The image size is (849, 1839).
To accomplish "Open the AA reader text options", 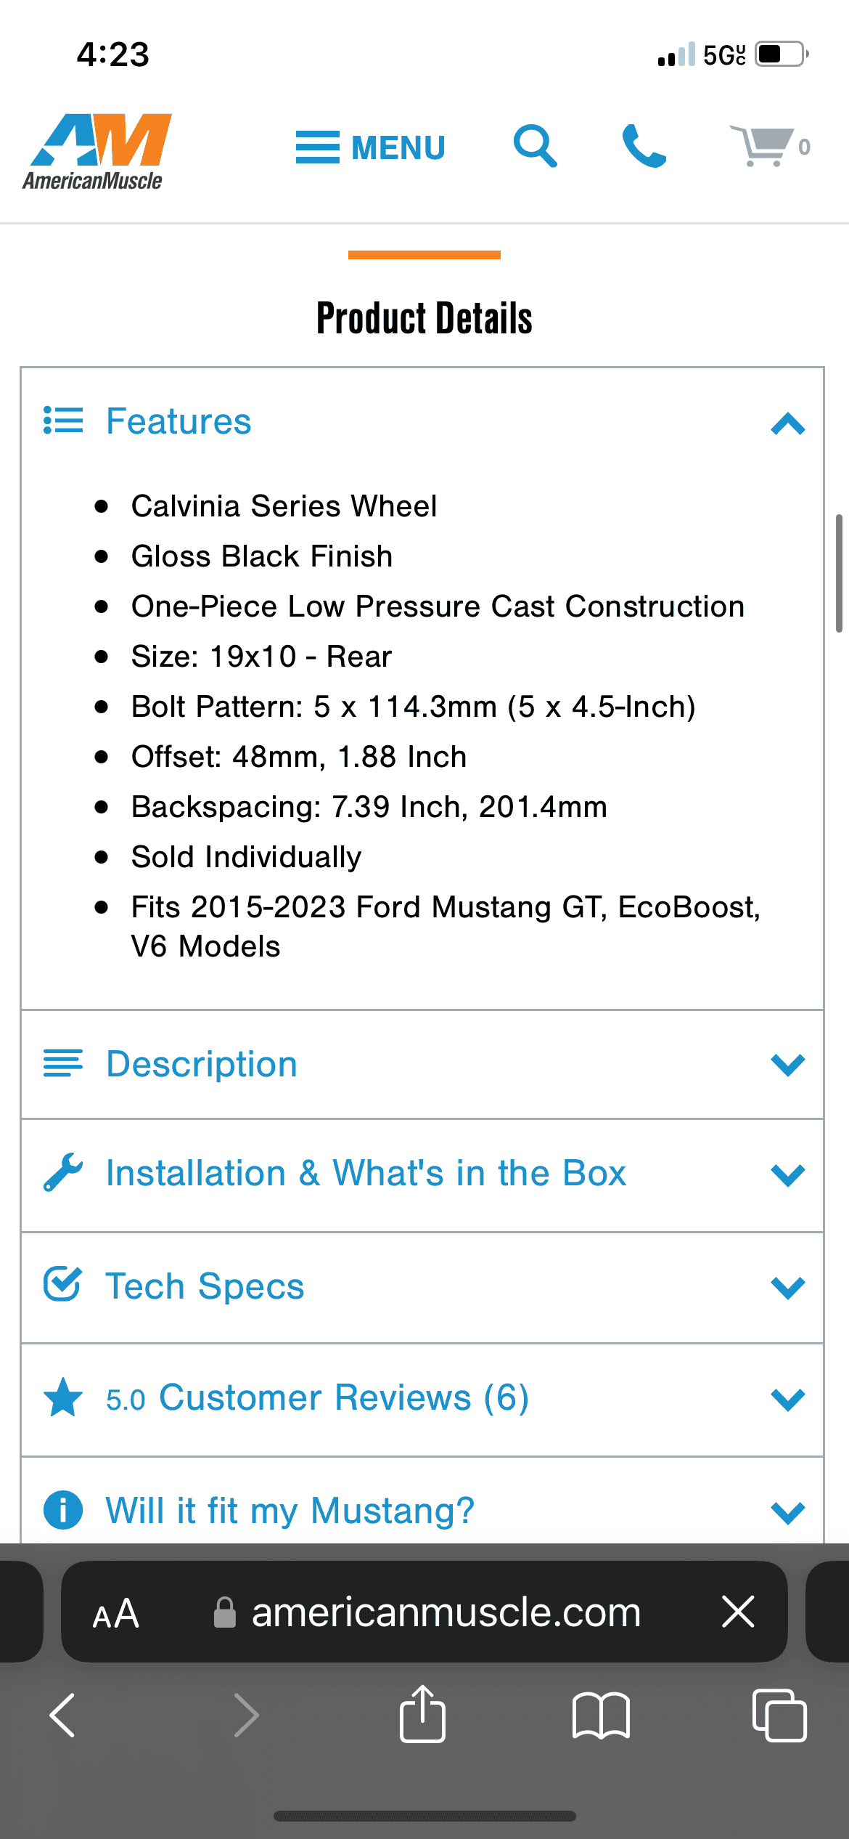I will pyautogui.click(x=116, y=1614).
